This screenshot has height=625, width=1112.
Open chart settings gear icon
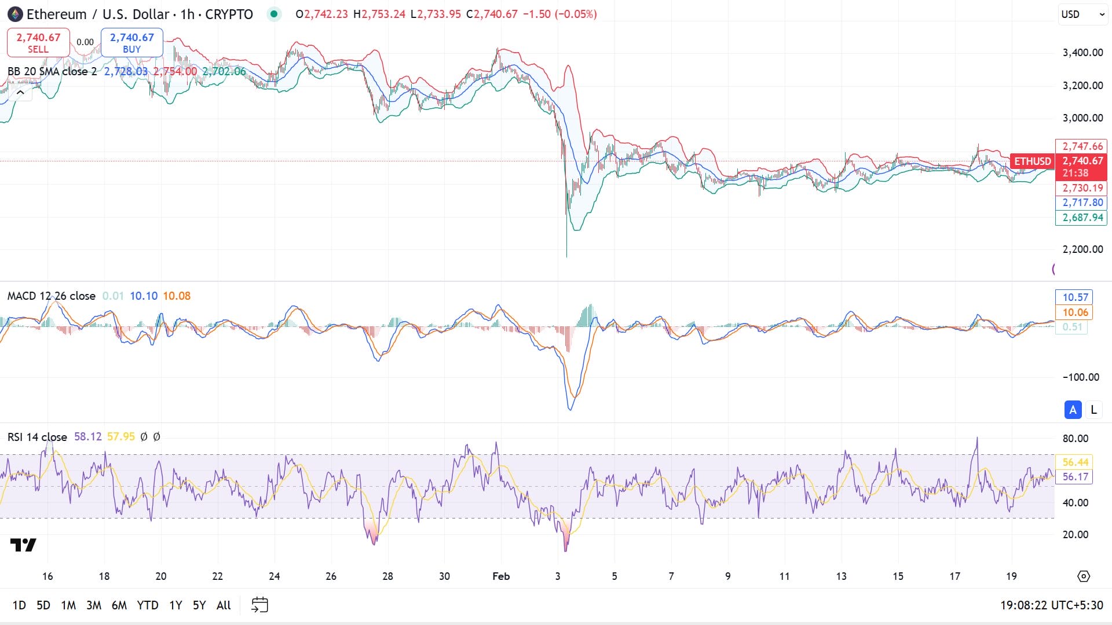pyautogui.click(x=1084, y=576)
